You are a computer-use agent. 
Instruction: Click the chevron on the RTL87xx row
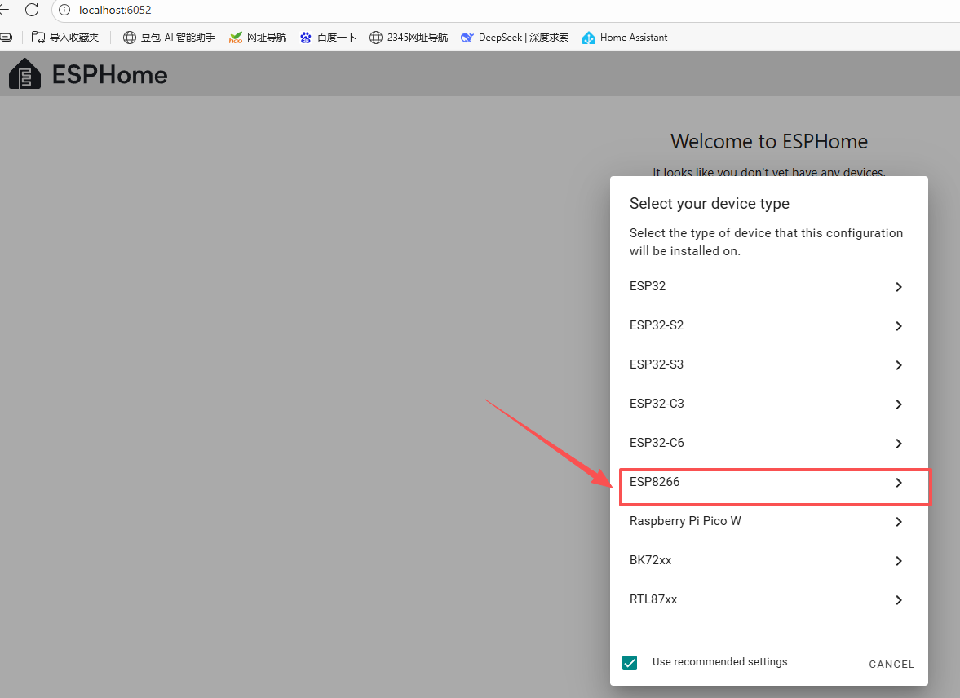pyautogui.click(x=899, y=600)
